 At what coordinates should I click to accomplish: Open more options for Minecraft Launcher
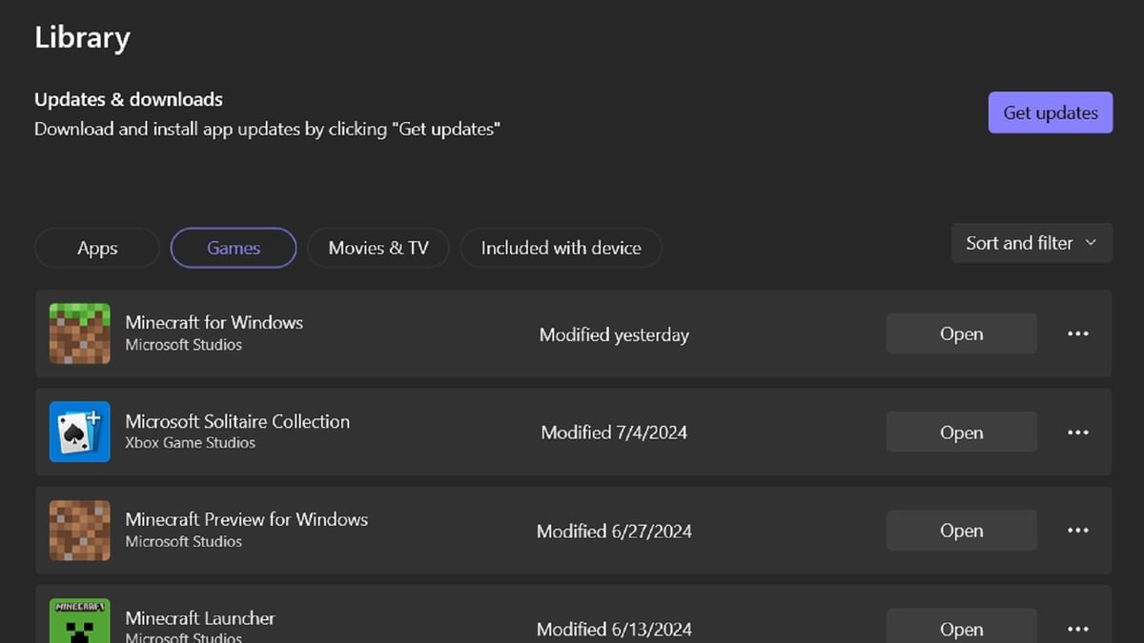[x=1078, y=629]
